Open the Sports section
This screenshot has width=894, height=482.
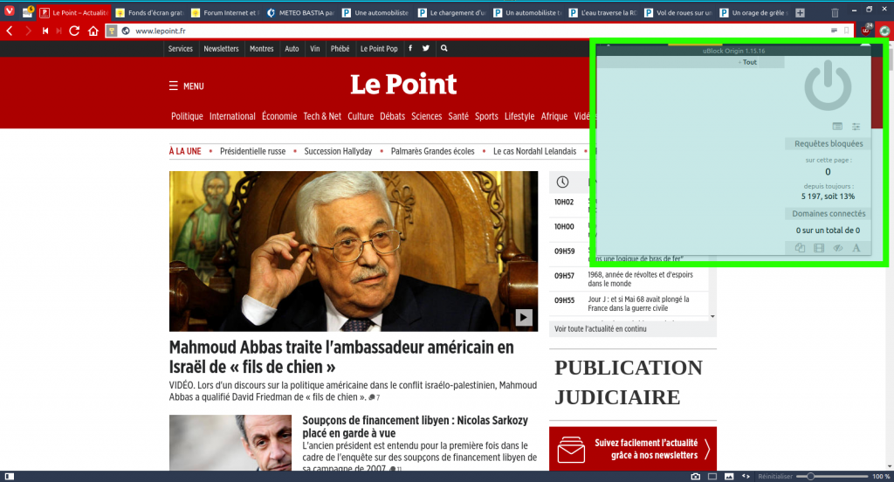[x=486, y=116]
